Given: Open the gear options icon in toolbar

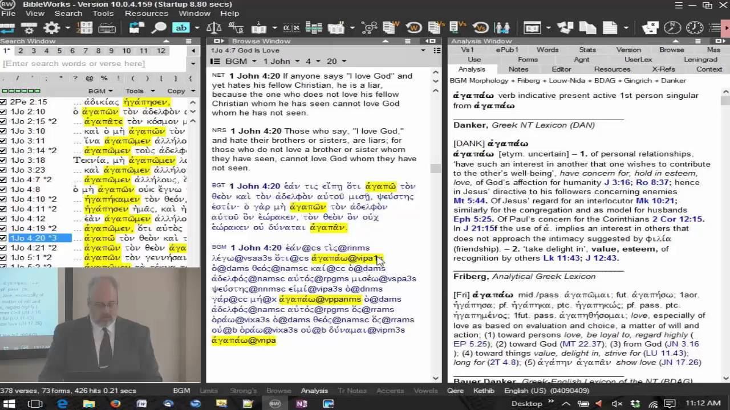Looking at the screenshot, I should point(52,27).
